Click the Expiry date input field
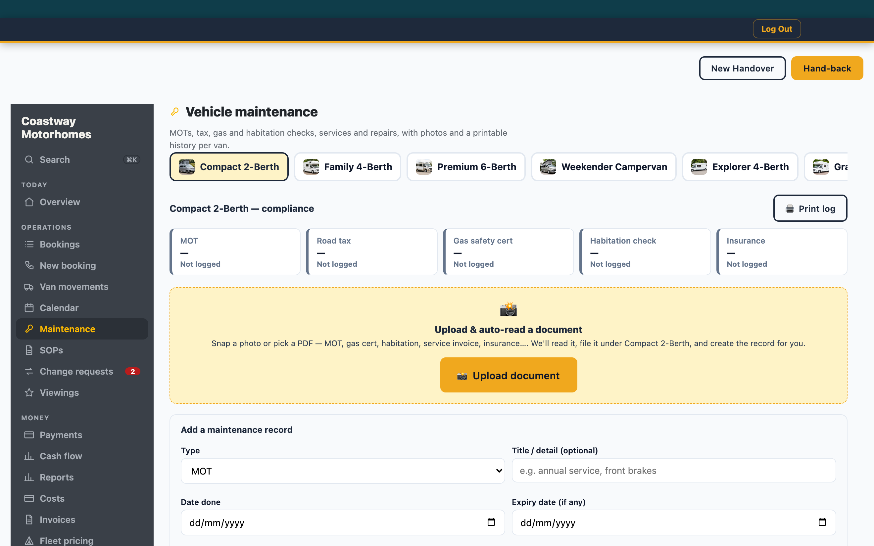 coord(674,523)
